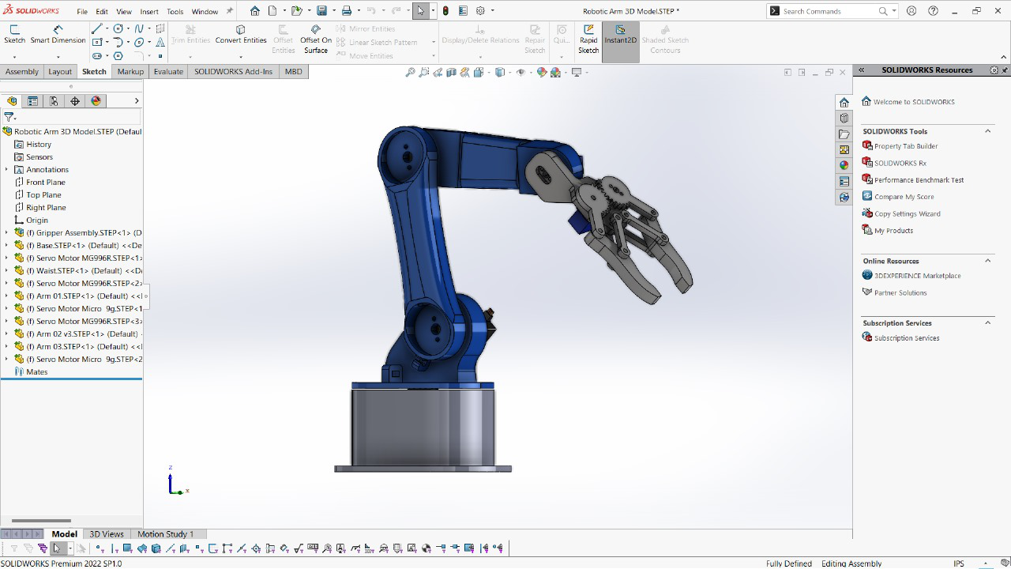Select the Zoom to Fit view icon
This screenshot has height=569, width=1011.
[411, 71]
